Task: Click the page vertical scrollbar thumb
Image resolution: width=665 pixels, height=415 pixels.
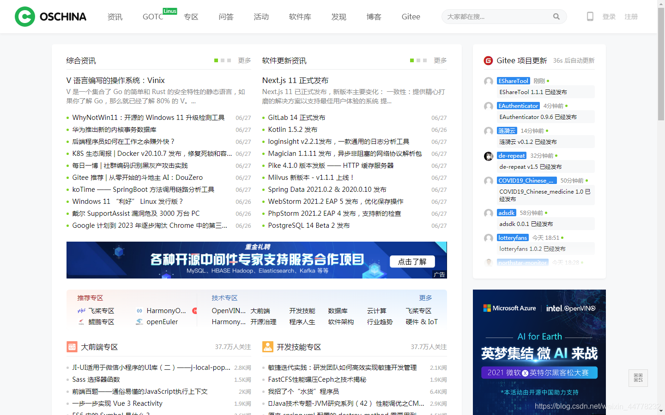Action: (x=661, y=65)
